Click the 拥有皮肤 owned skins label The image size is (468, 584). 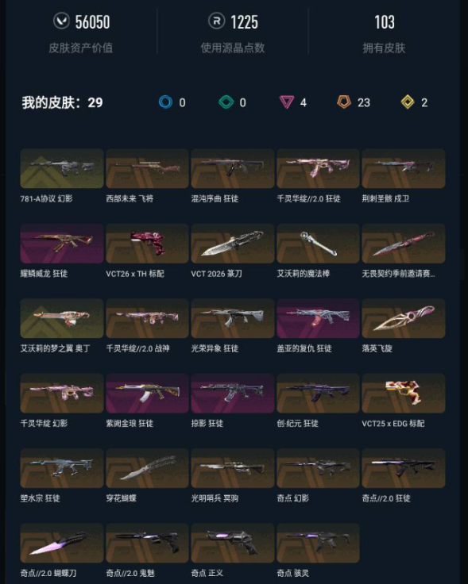(x=384, y=48)
